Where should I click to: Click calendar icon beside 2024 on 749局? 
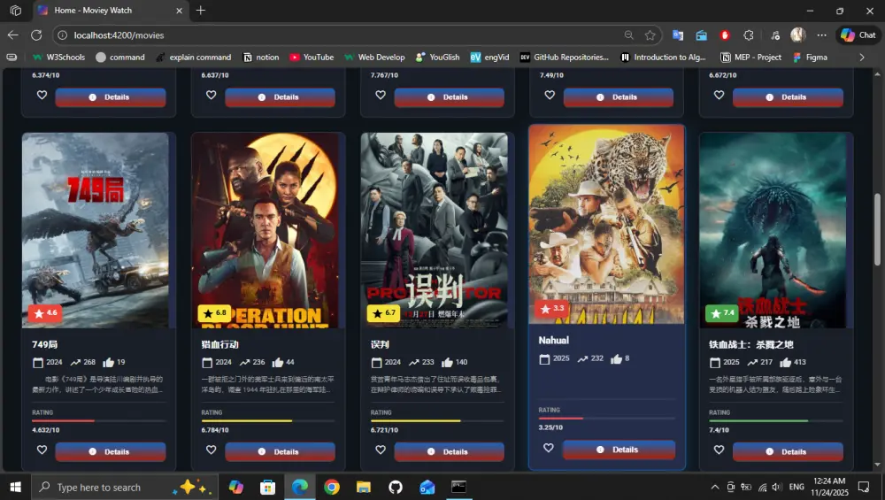38,362
